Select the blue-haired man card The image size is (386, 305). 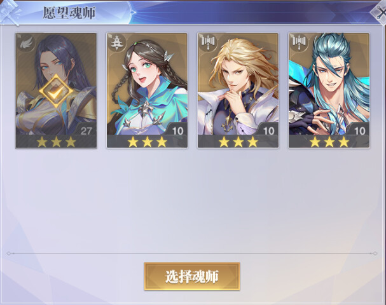coord(329,90)
